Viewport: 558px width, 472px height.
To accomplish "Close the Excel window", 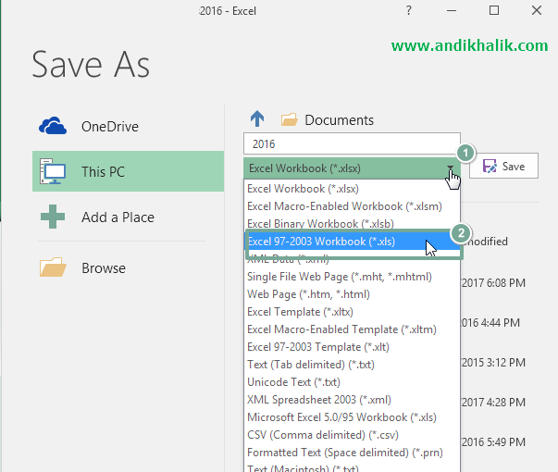I will 537,10.
